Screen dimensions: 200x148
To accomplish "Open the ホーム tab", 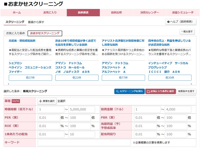I will pos(17,12).
